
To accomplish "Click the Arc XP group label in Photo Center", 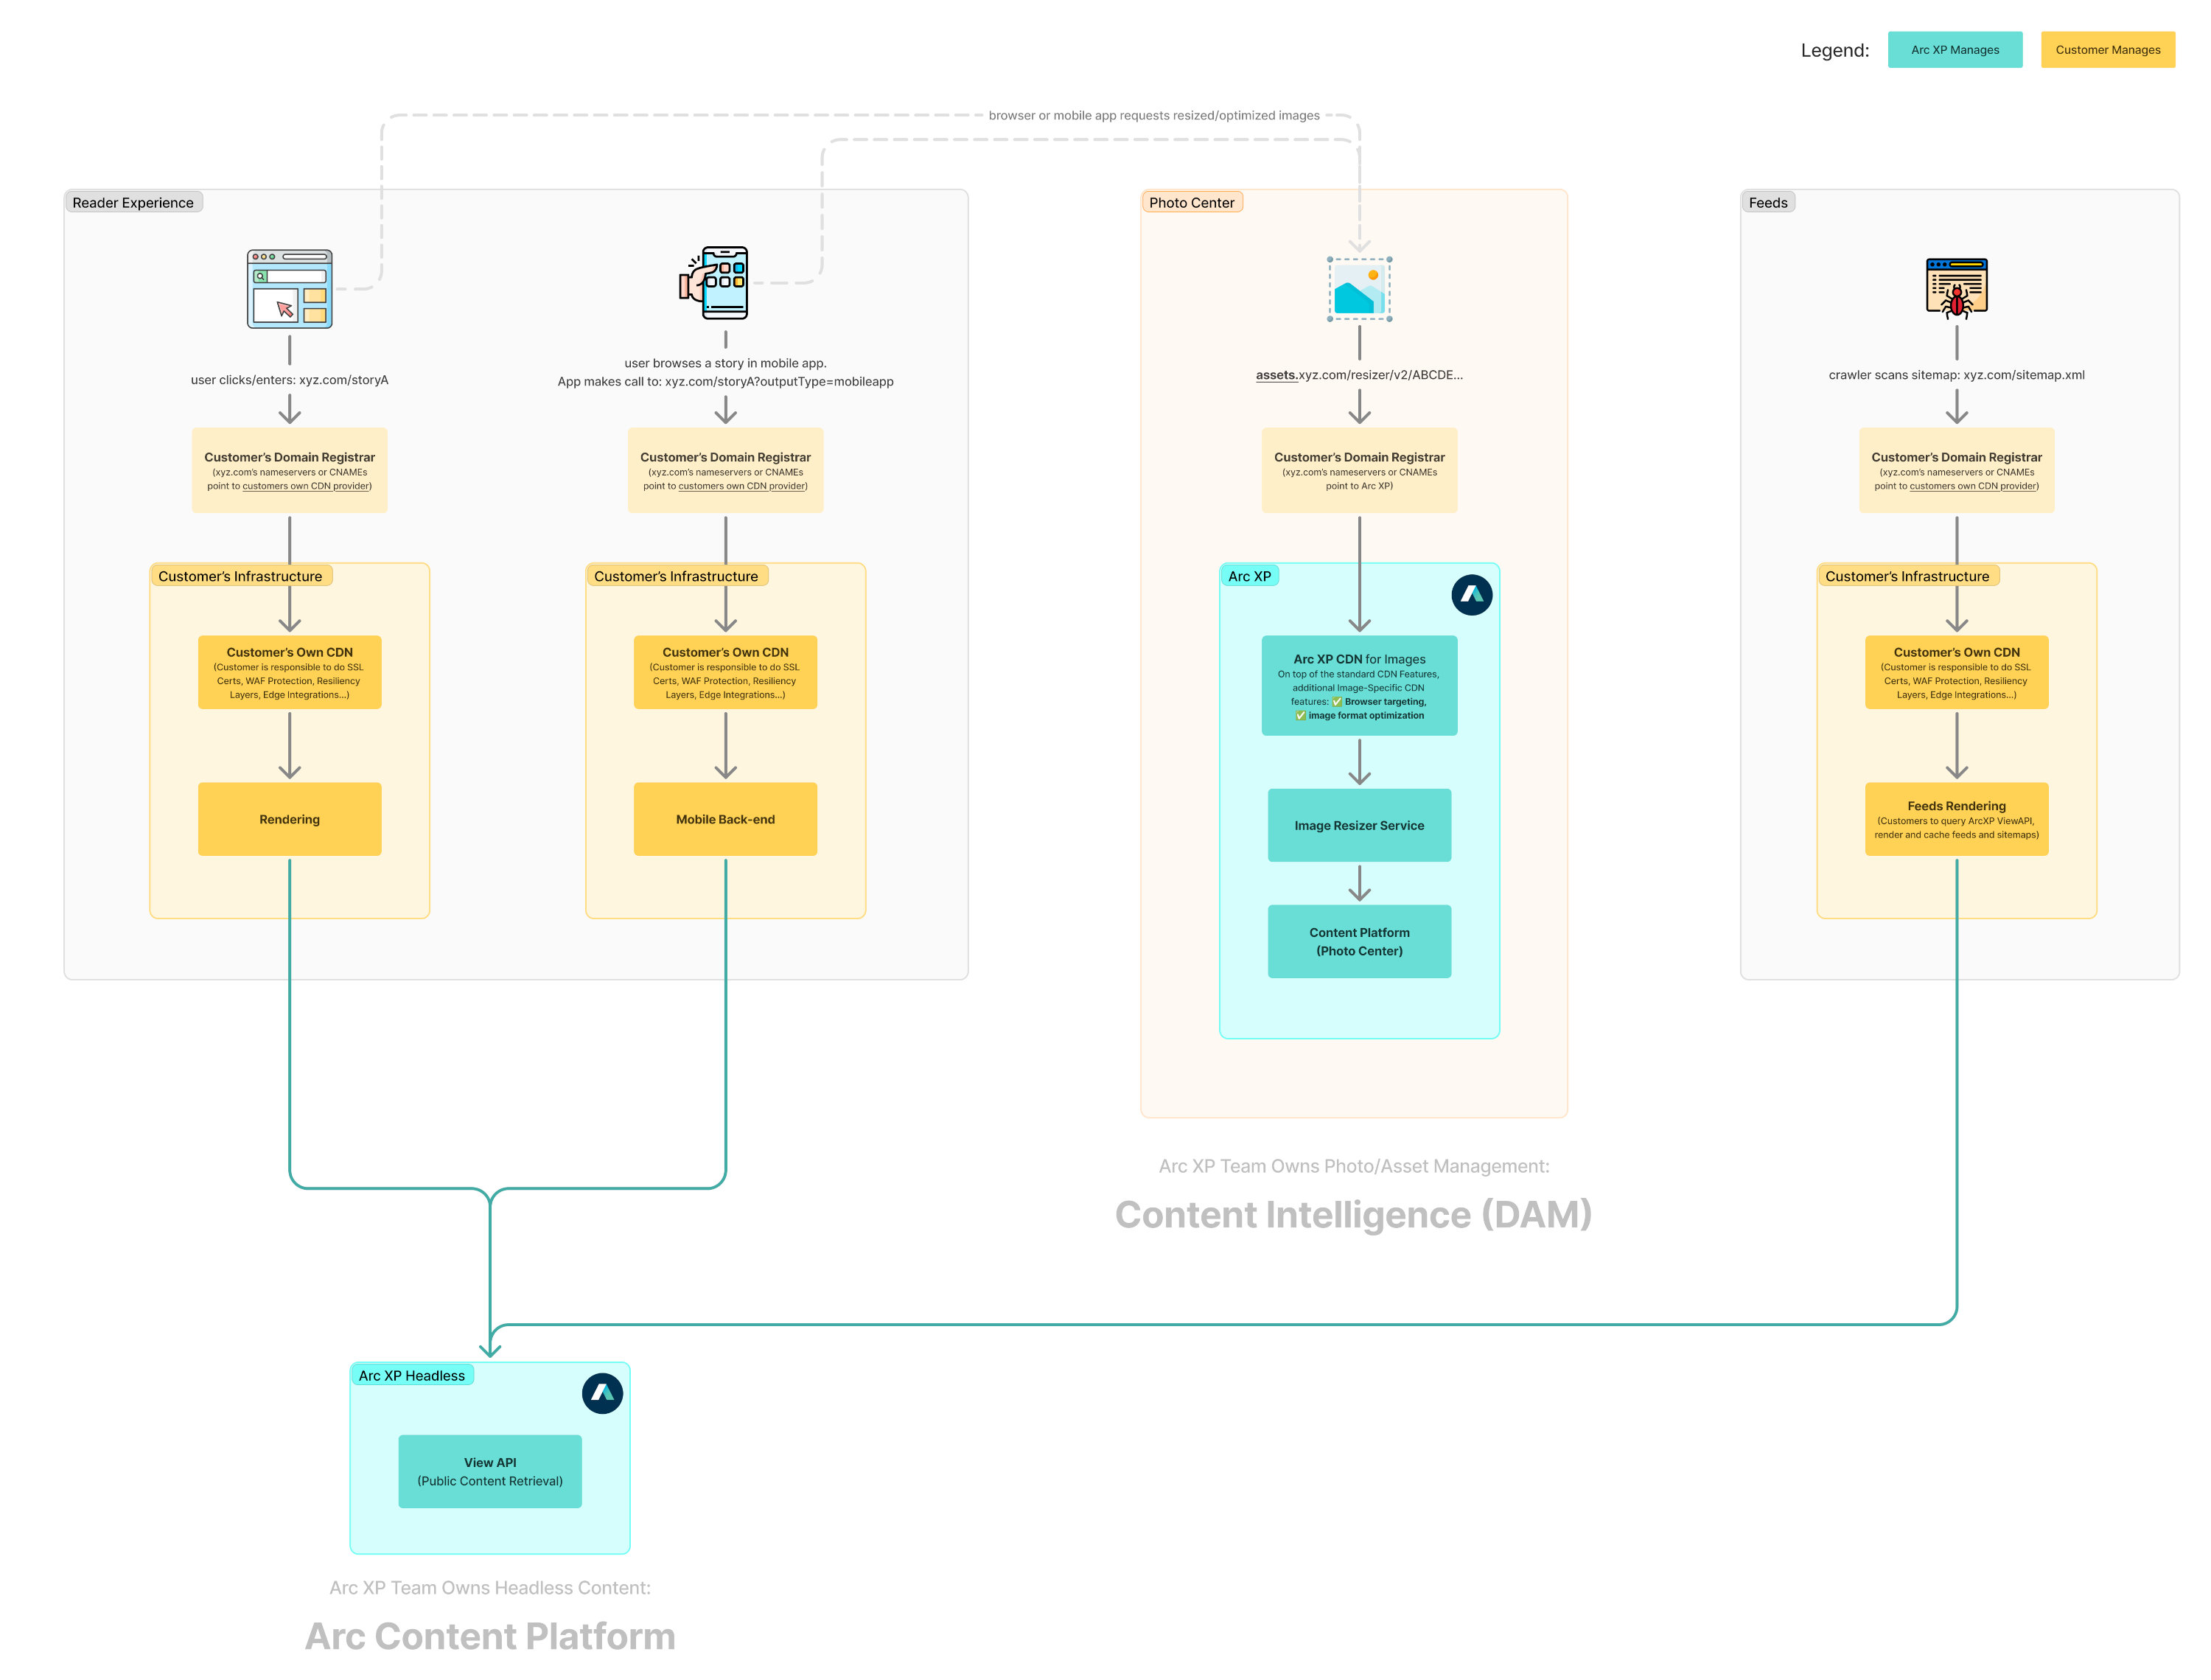I will [1249, 576].
